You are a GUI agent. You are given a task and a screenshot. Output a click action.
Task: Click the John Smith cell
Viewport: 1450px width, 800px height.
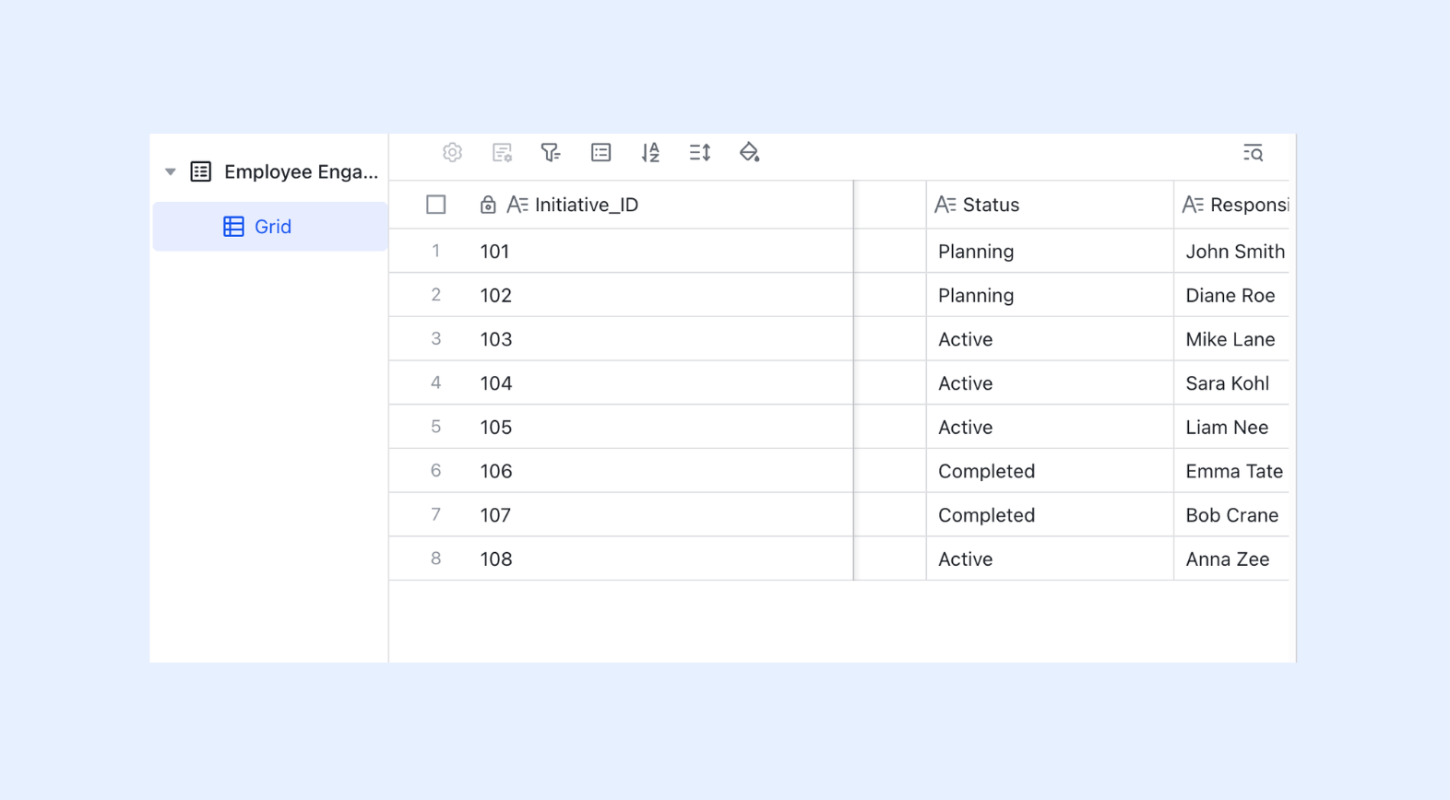pos(1232,252)
